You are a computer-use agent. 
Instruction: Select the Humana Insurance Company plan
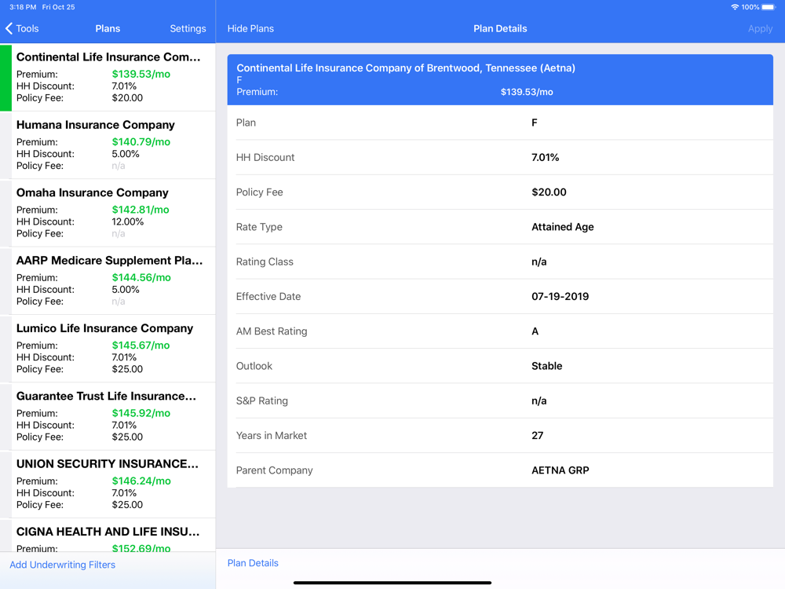108,145
